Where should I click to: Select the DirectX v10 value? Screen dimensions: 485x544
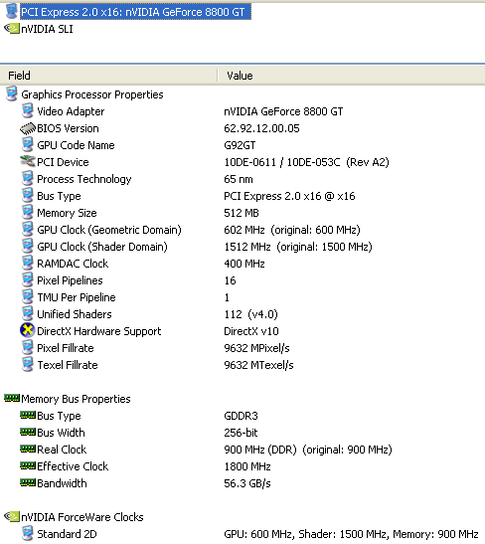pos(251,331)
